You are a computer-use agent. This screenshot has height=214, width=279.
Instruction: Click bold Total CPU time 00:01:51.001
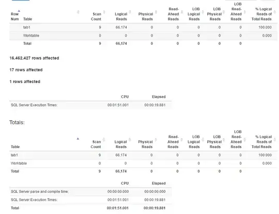[118, 208]
